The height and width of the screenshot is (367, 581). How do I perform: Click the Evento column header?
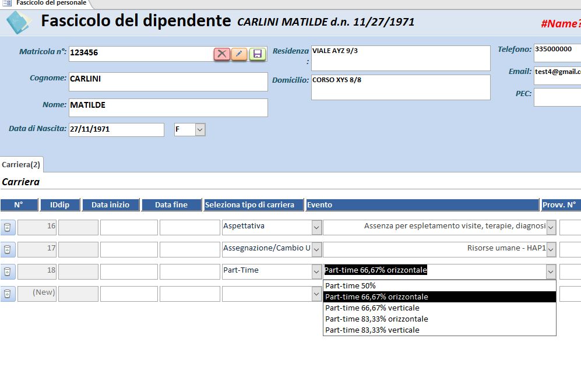coord(422,205)
